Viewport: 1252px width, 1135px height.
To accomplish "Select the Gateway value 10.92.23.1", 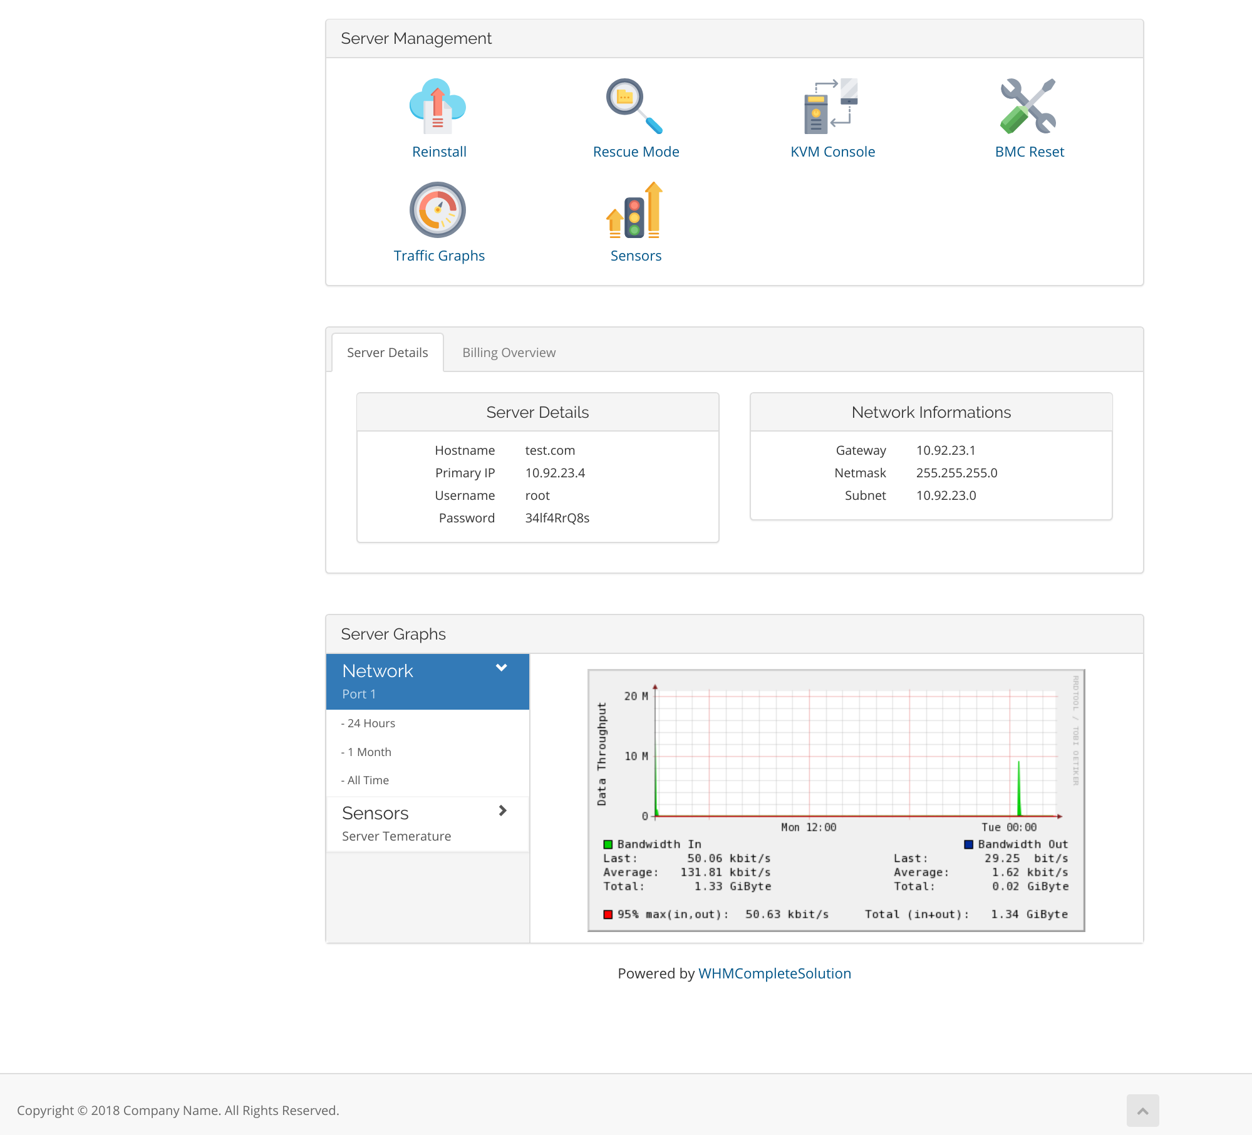I will point(946,450).
